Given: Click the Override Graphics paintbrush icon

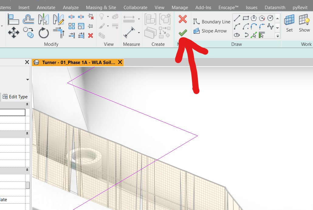Looking at the screenshot, I should click(101, 26).
